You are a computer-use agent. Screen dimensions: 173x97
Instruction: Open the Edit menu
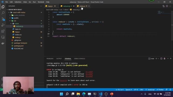(11, 2)
